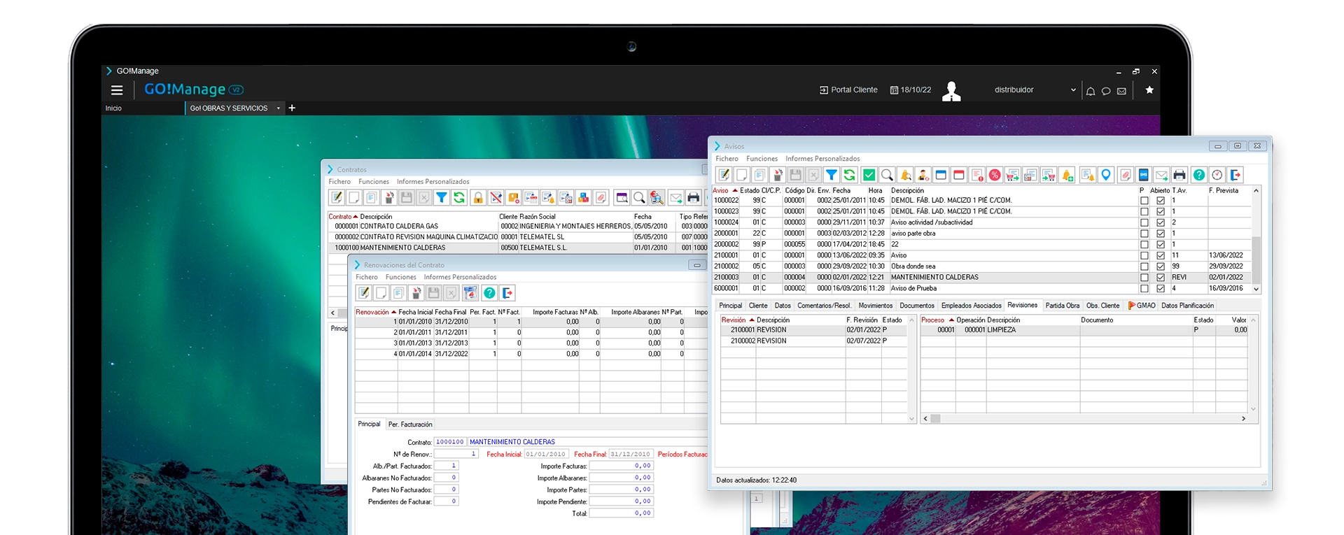Open mail envelope icon in top bar
The width and height of the screenshot is (1344, 535).
pyautogui.click(x=1121, y=91)
